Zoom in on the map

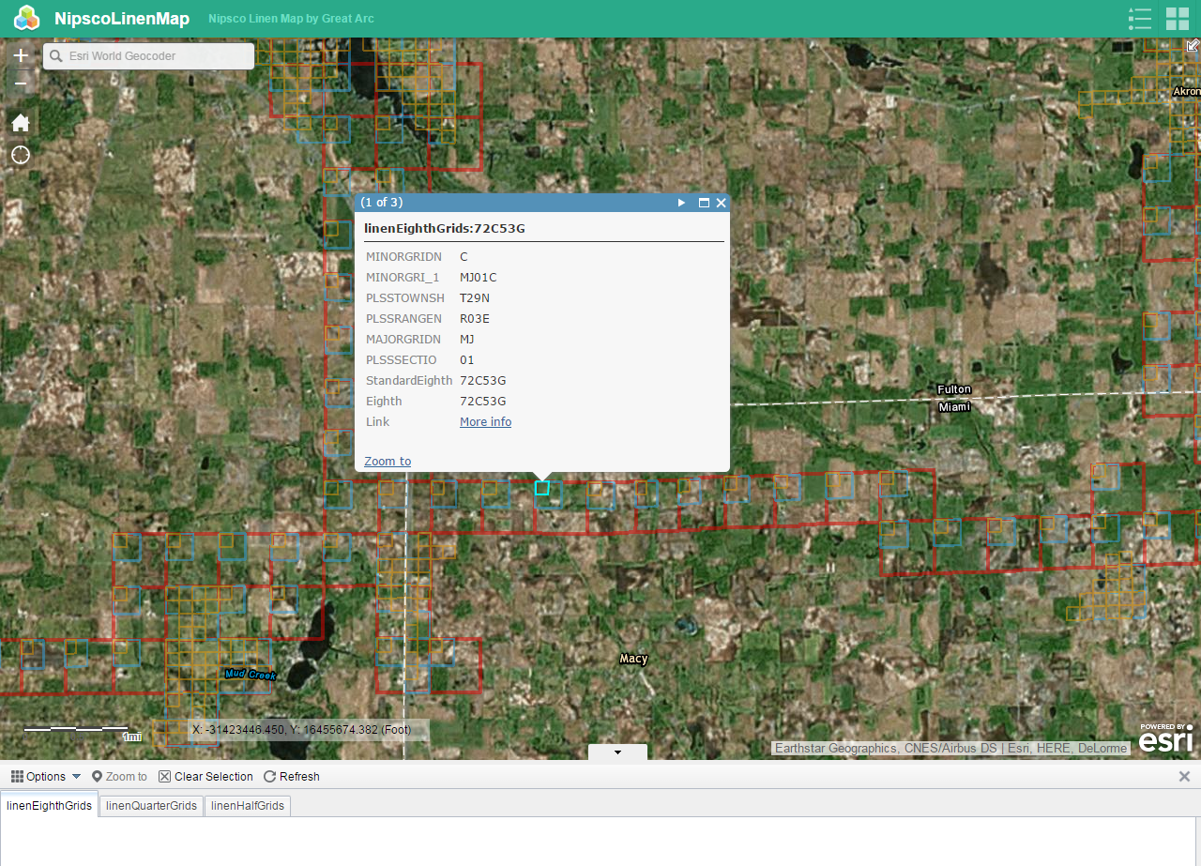[21, 55]
